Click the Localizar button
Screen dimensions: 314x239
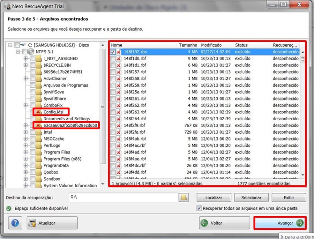214,198
